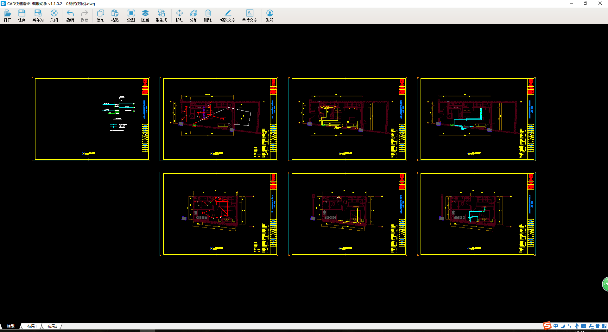
Task: Click the Copy (复制) tool
Action: coord(100,15)
